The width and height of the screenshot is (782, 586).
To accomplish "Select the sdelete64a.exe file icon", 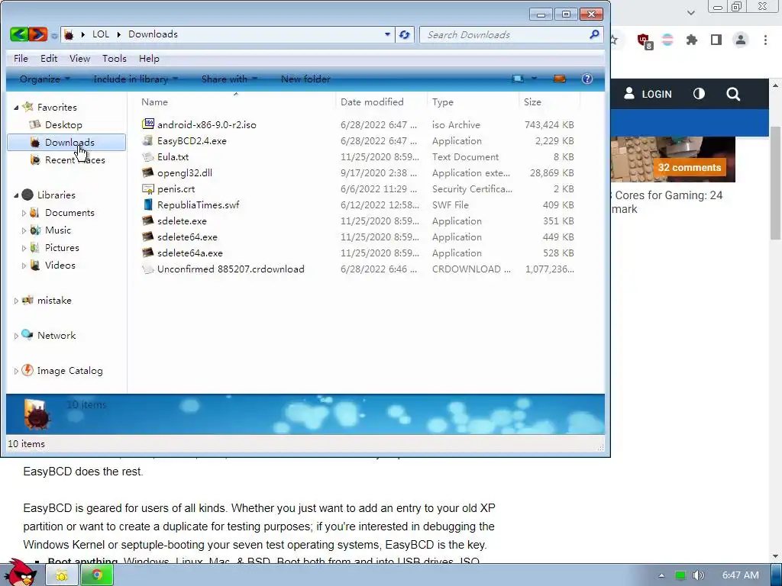I will [147, 252].
